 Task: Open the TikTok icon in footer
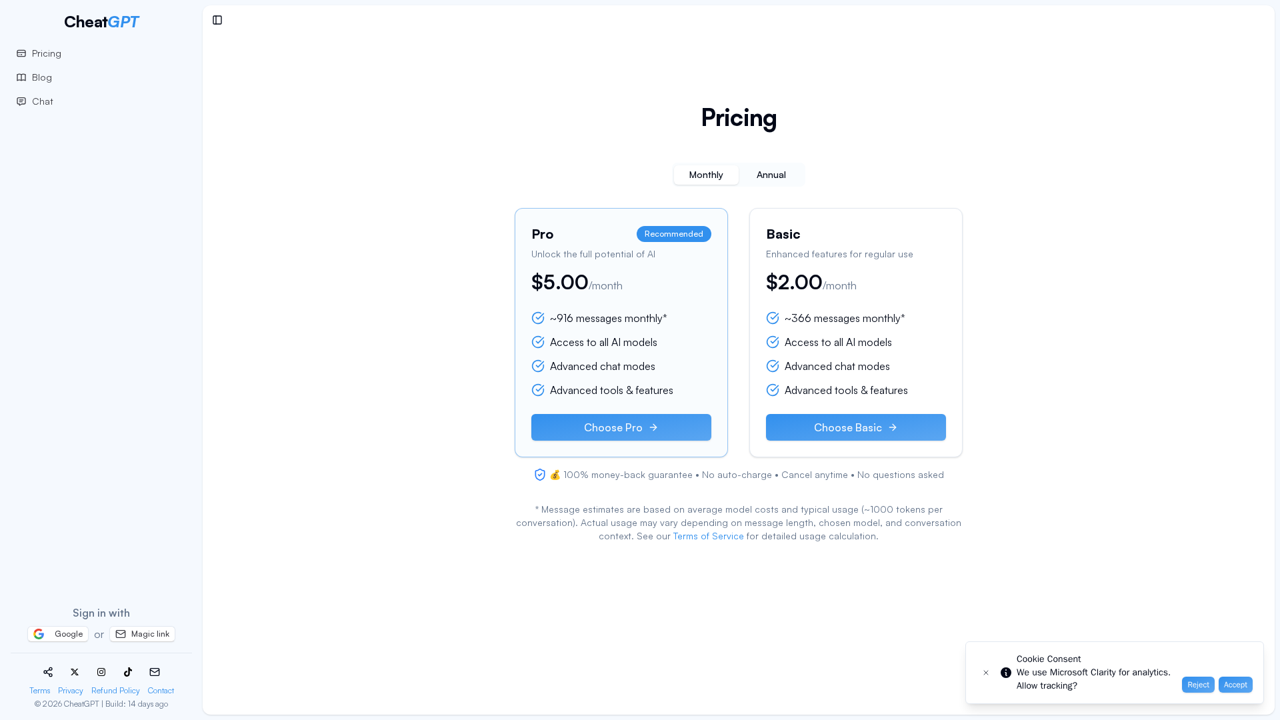tap(127, 672)
